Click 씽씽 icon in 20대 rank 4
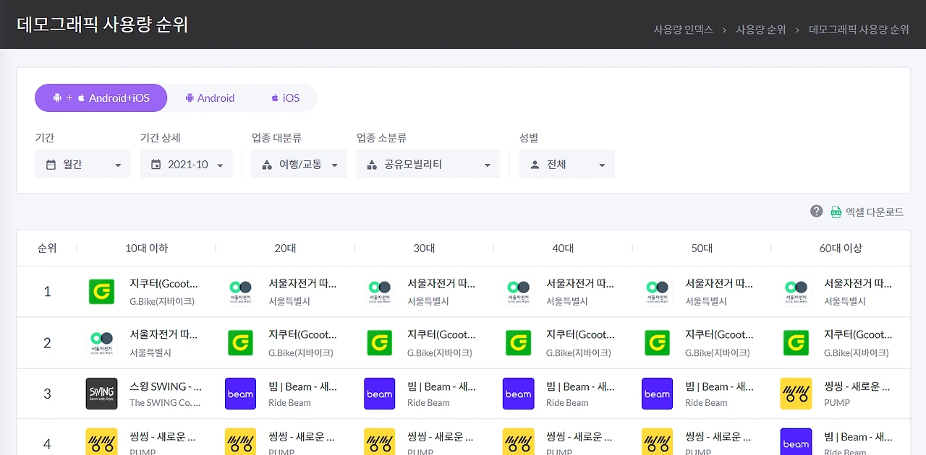 tap(240, 442)
